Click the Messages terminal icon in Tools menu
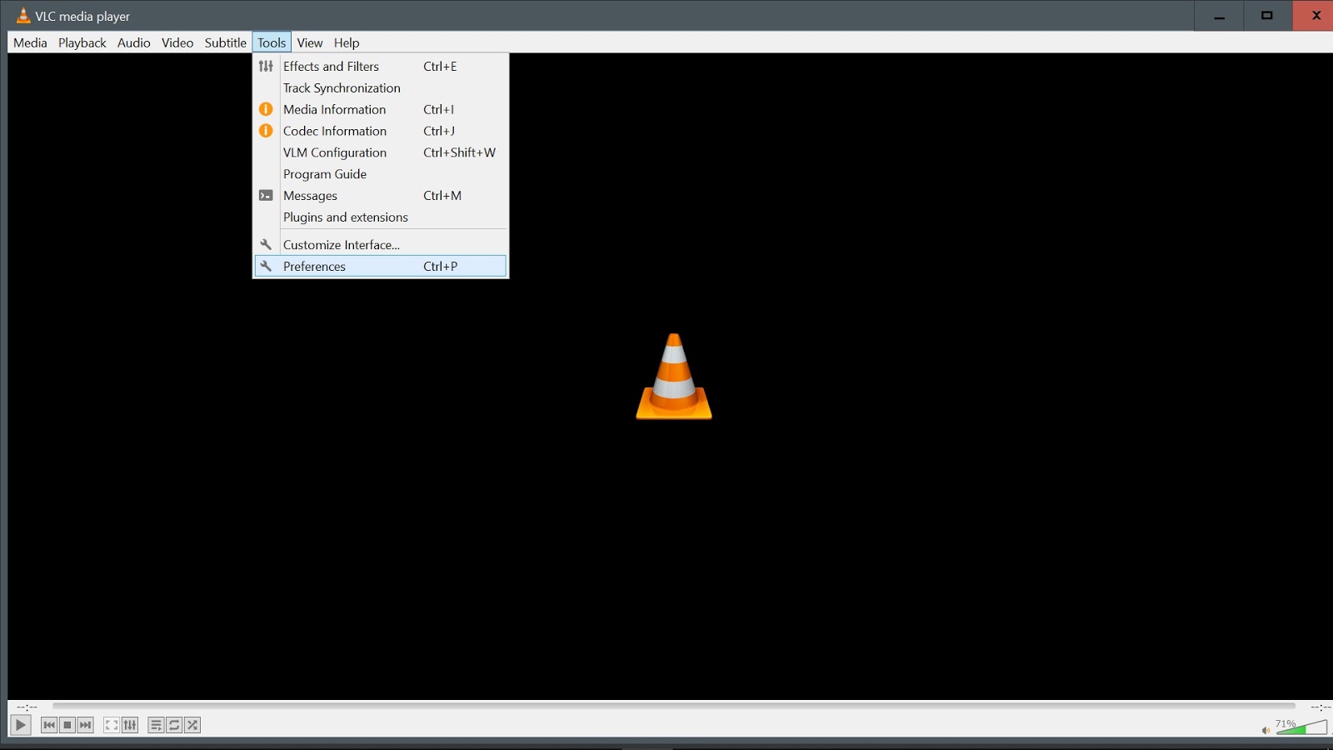The height and width of the screenshot is (750, 1333). tap(266, 195)
